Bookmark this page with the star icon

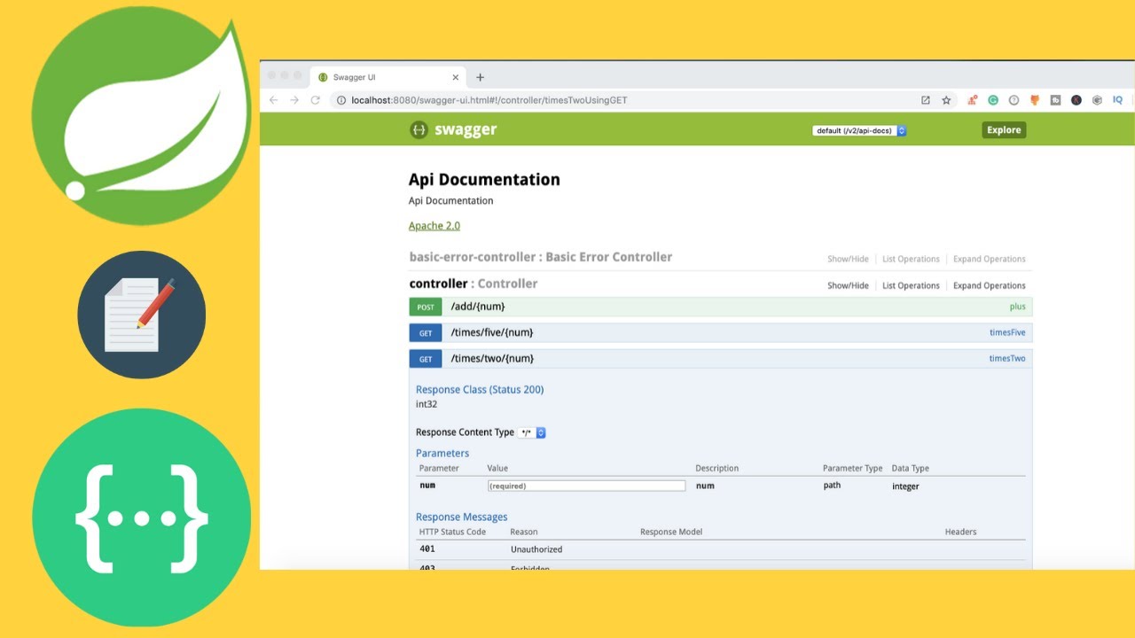946,100
